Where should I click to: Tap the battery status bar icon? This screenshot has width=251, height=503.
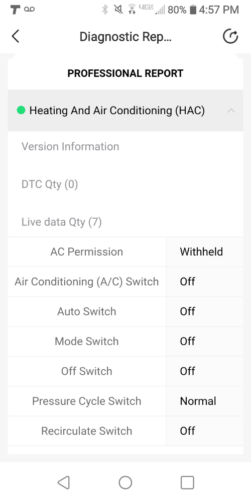(193, 10)
